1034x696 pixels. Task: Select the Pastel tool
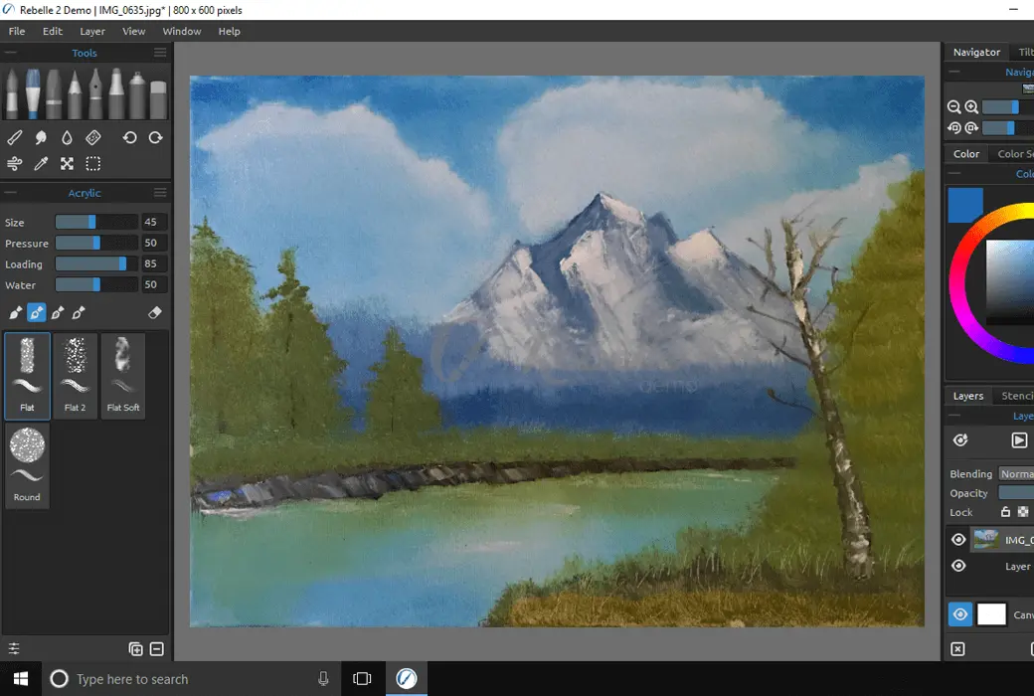54,93
